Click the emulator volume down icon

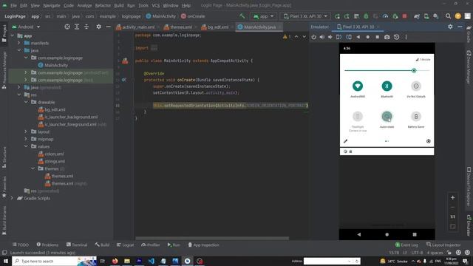pyautogui.click(x=330, y=37)
